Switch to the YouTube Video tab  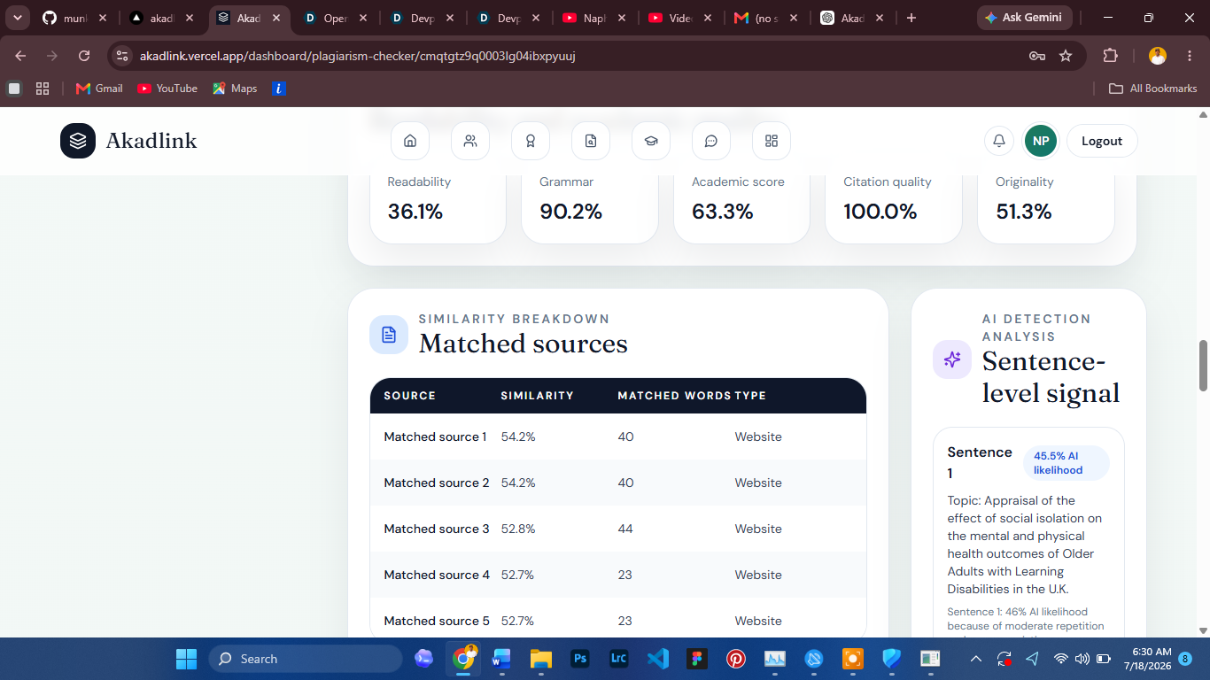[679, 18]
